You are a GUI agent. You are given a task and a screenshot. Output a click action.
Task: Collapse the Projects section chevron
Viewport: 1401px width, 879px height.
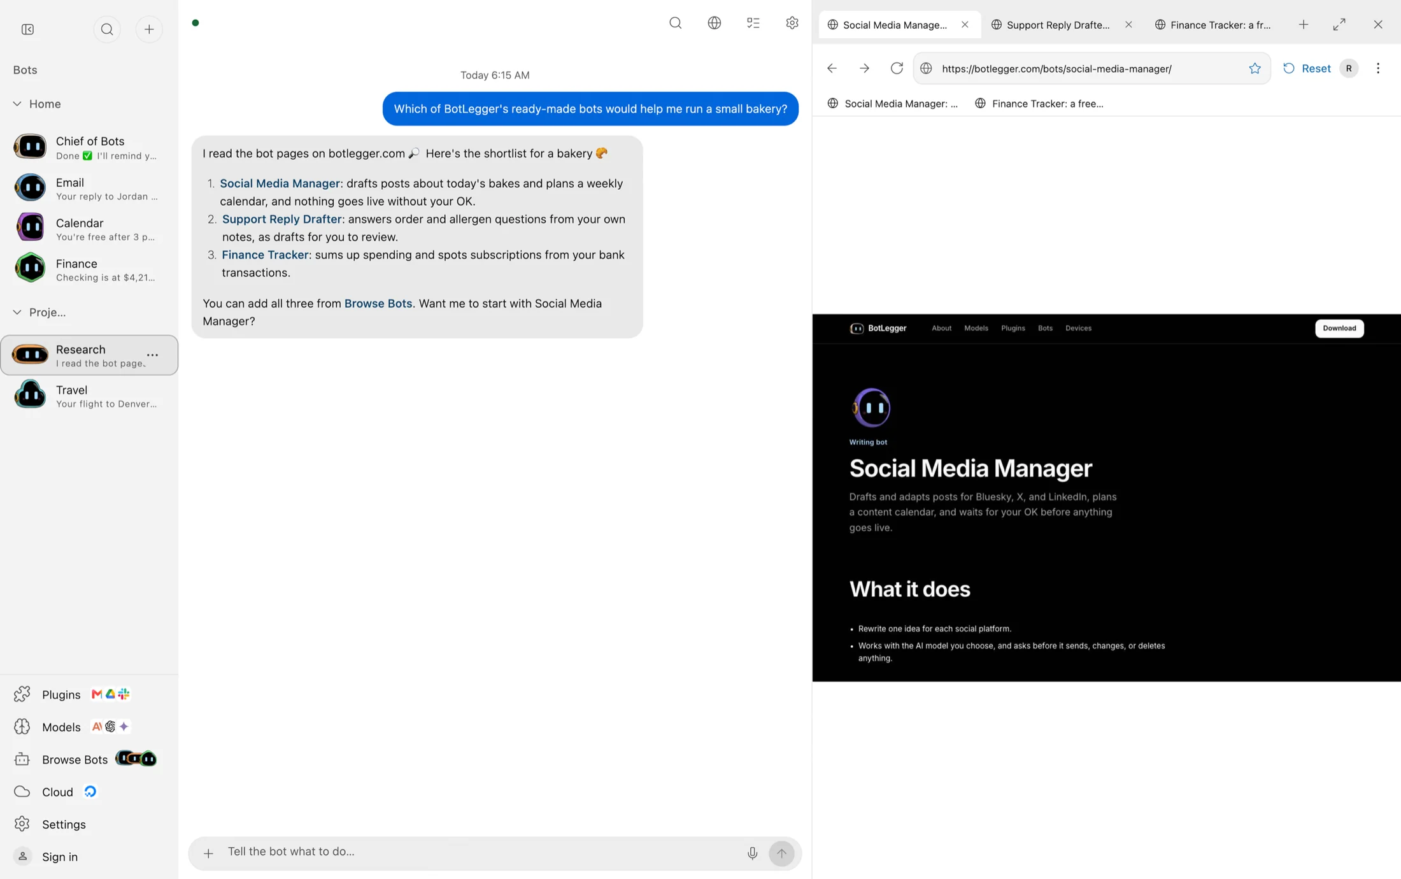tap(17, 312)
